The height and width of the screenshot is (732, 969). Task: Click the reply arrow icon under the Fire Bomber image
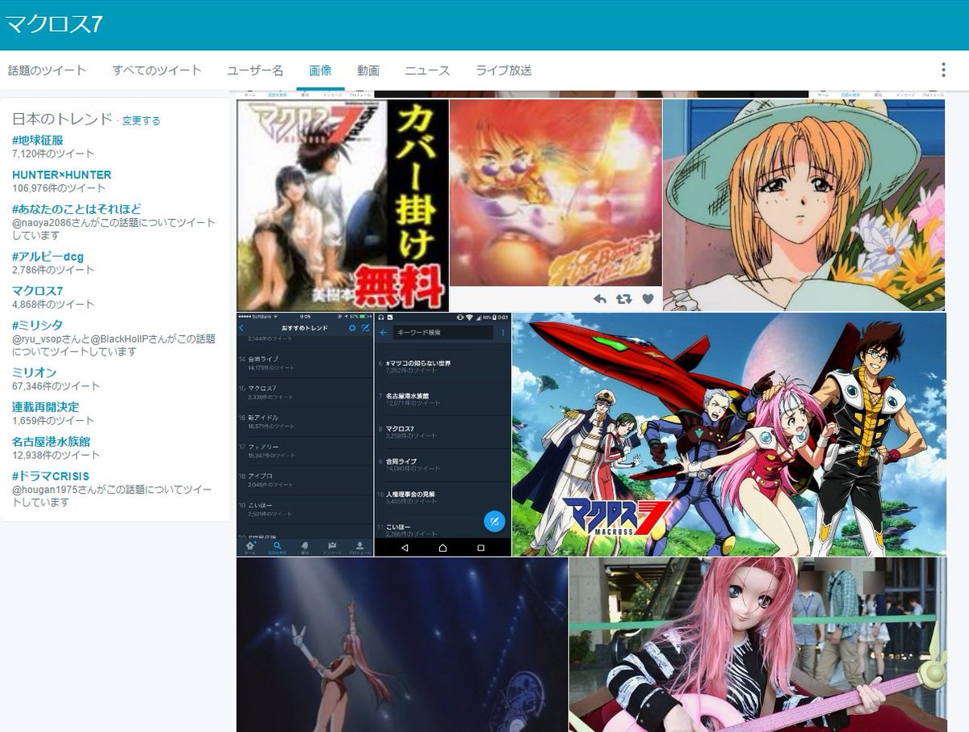pyautogui.click(x=600, y=299)
